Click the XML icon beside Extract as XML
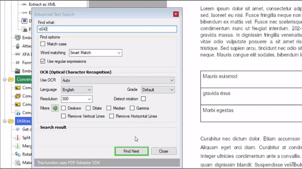 tap(24, 4)
